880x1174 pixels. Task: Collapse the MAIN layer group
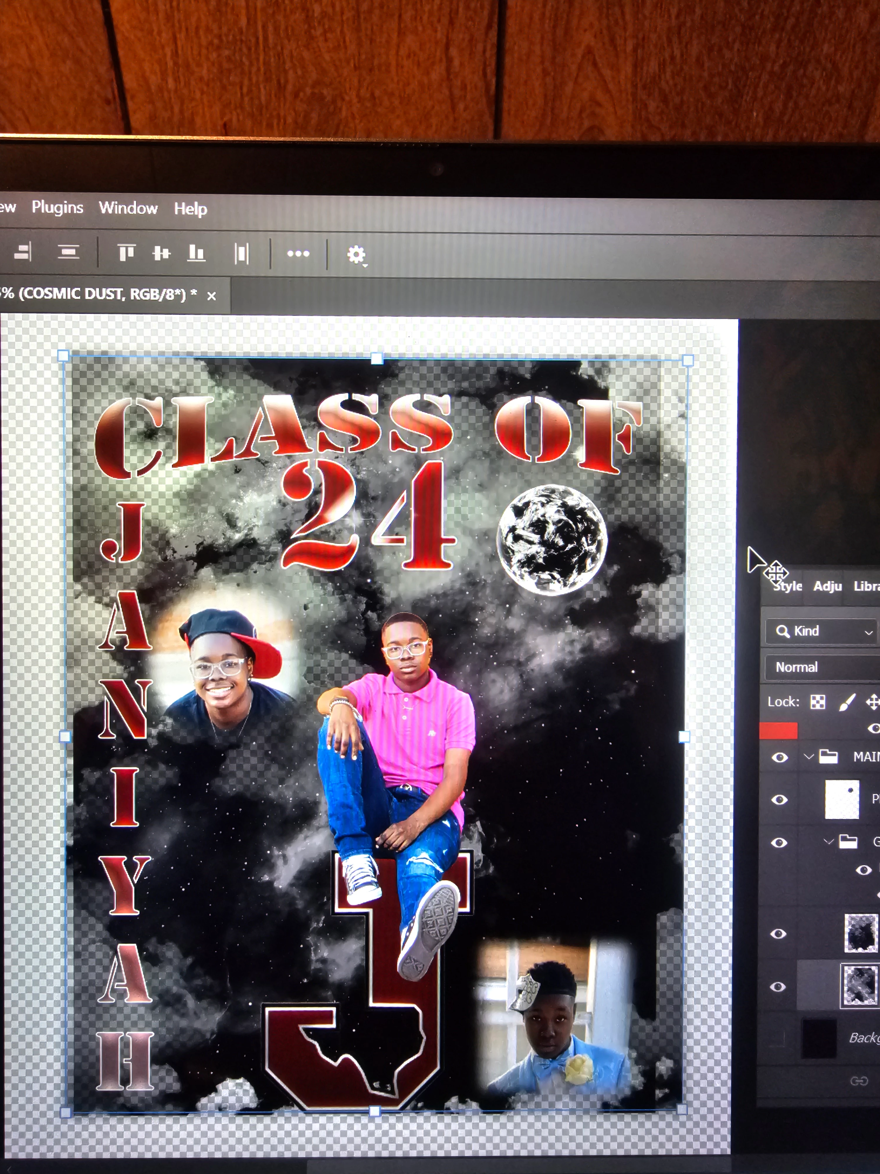pos(808,756)
